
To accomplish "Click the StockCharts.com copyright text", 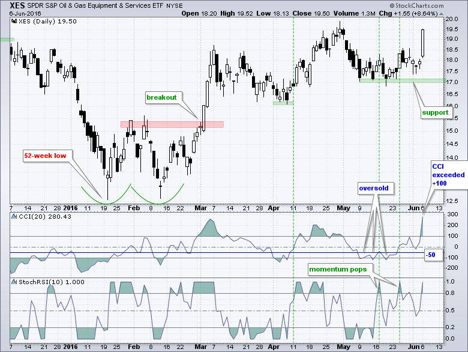I will pyautogui.click(x=416, y=5).
